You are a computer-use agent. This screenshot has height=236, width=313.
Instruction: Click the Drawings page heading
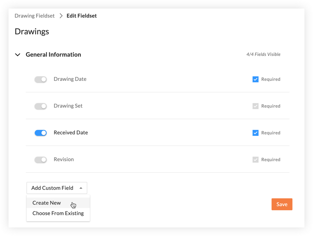tap(32, 32)
